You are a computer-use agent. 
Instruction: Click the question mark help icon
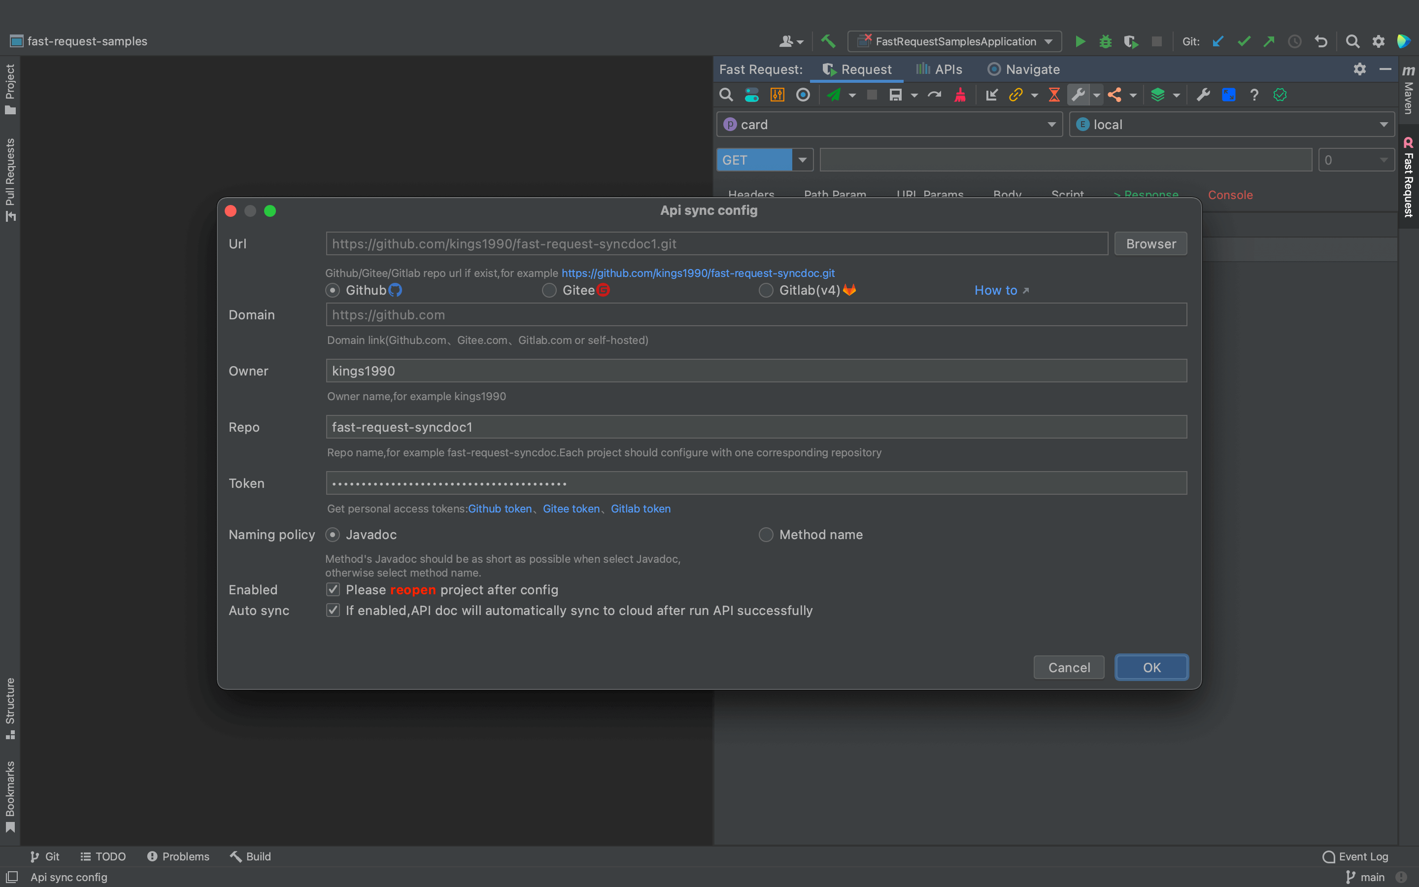[x=1253, y=95]
